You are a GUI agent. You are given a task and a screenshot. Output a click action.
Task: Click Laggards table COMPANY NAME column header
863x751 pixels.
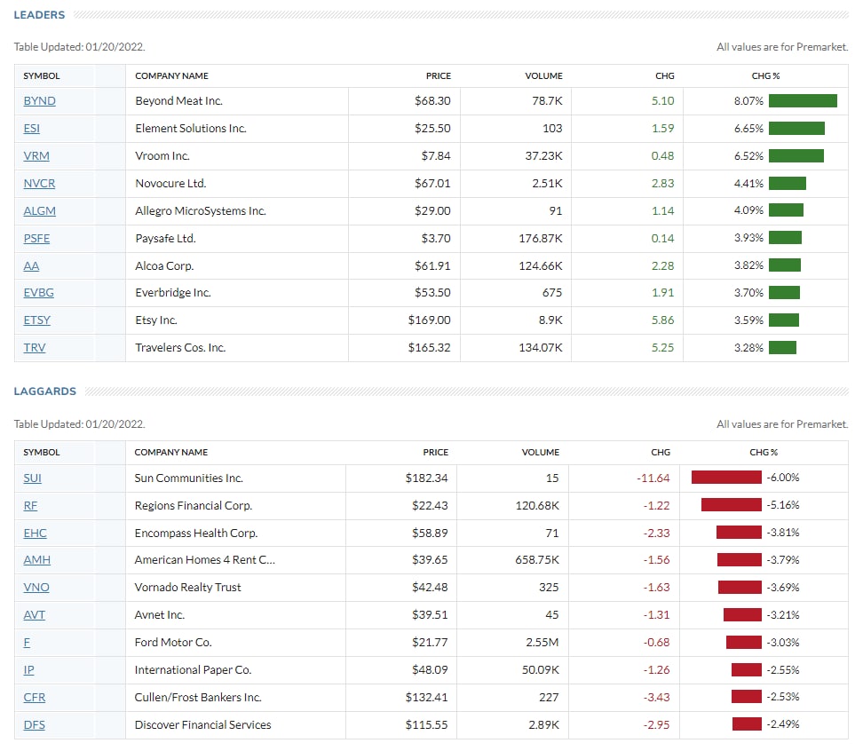point(171,452)
